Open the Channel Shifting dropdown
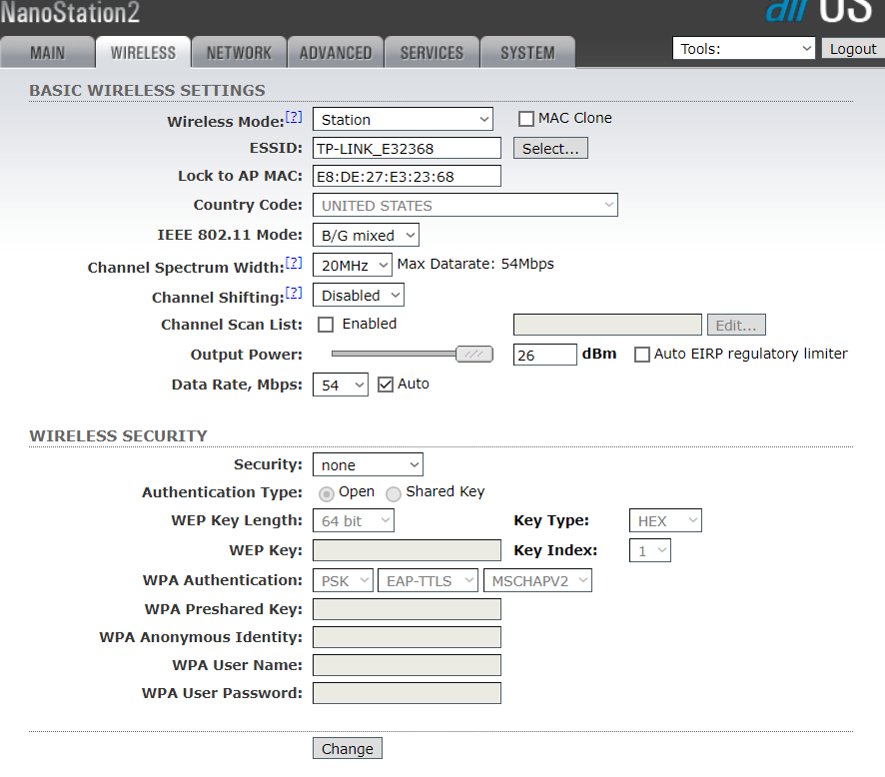The width and height of the screenshot is (885, 777). click(x=359, y=295)
